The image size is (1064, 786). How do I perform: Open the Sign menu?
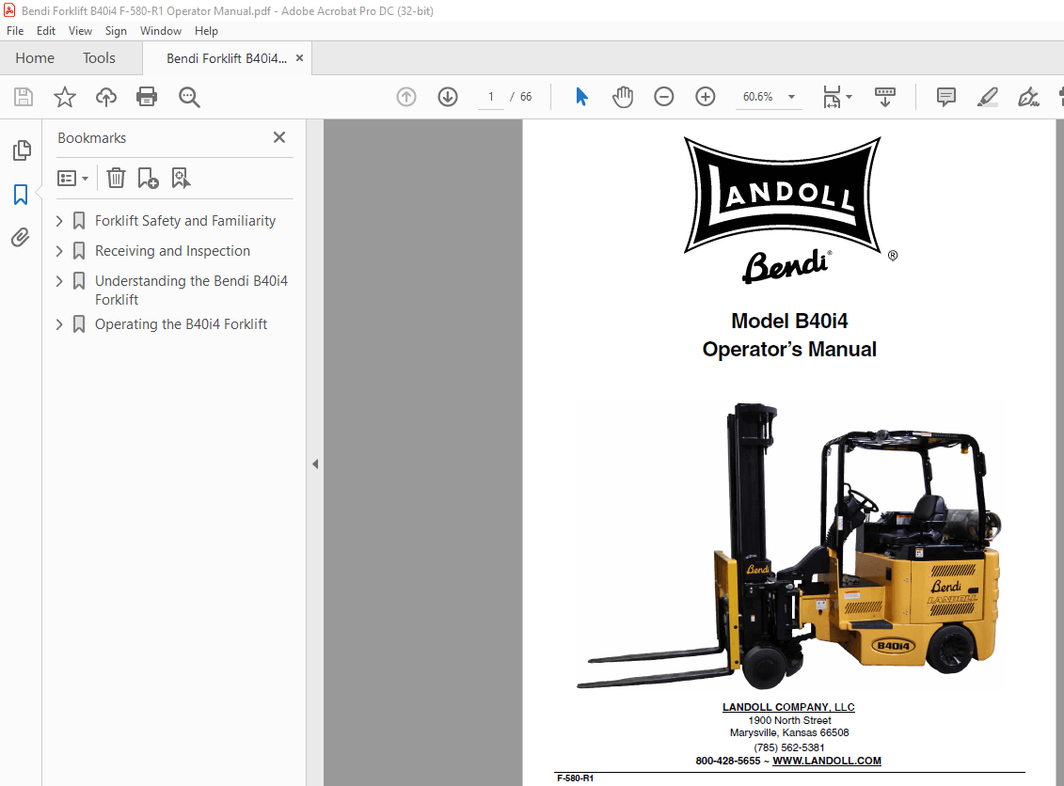point(116,30)
